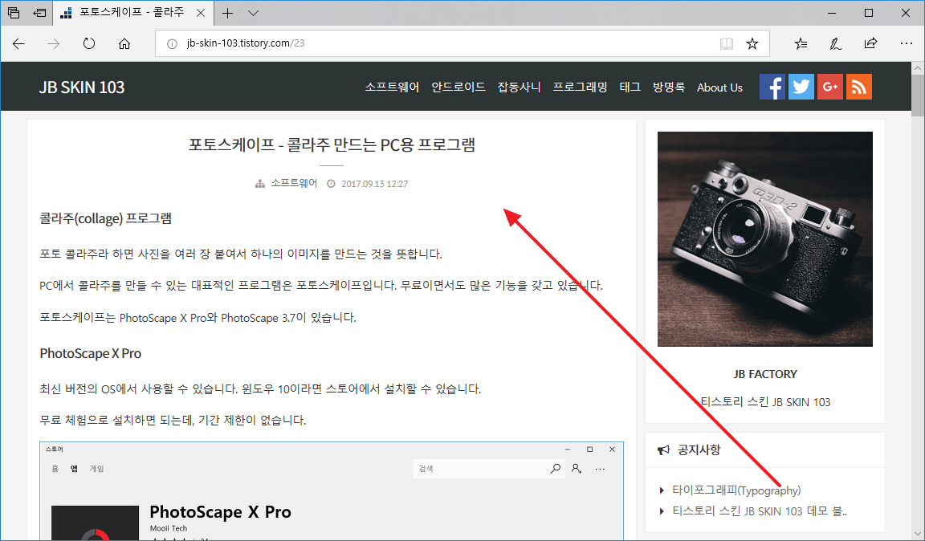Go forward to next page

pyautogui.click(x=54, y=43)
